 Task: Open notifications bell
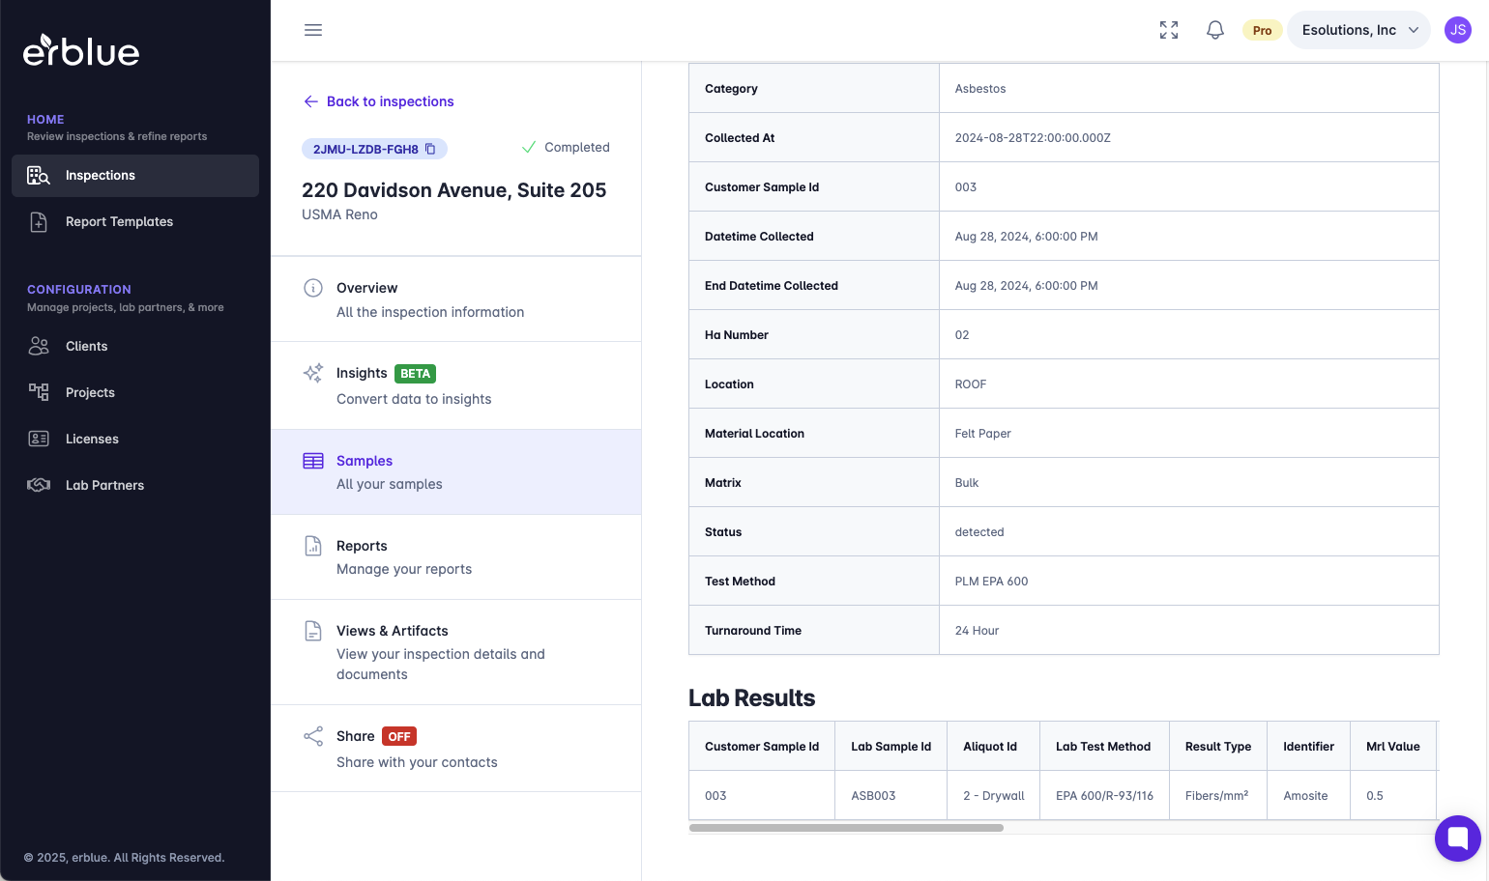point(1215,30)
